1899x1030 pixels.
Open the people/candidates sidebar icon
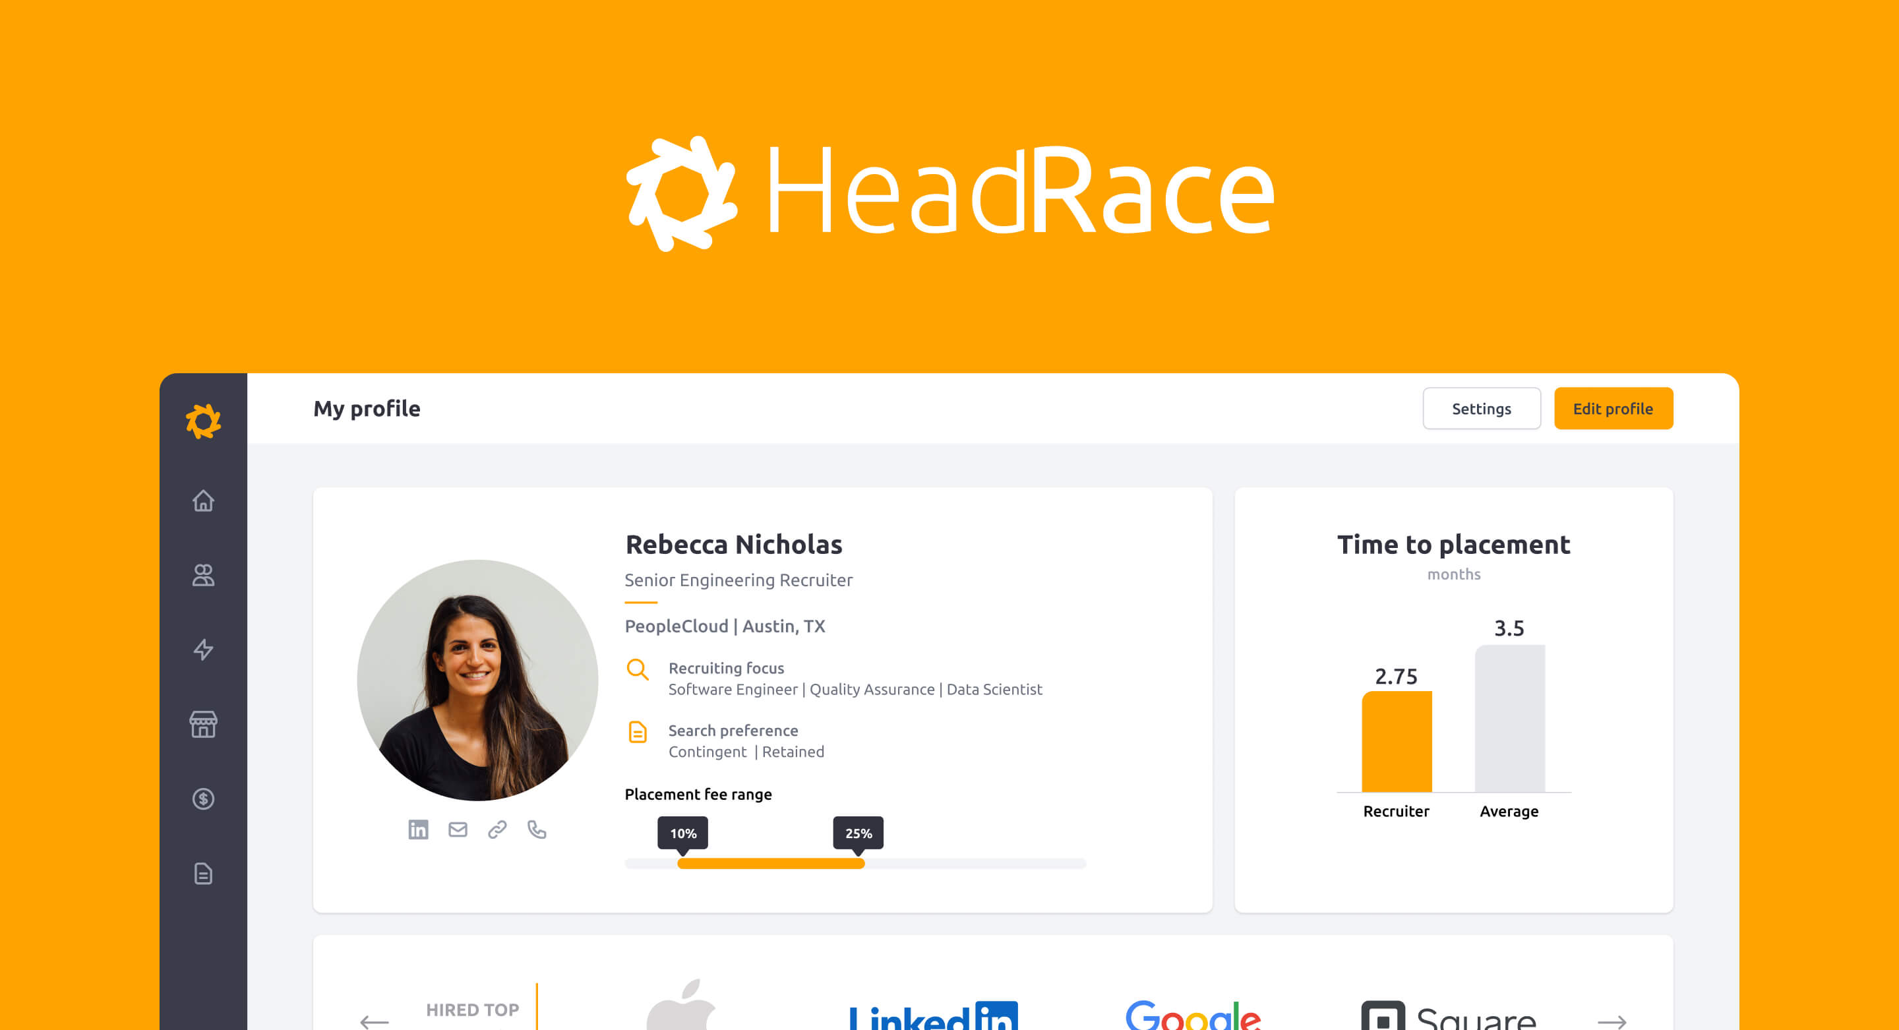tap(202, 575)
